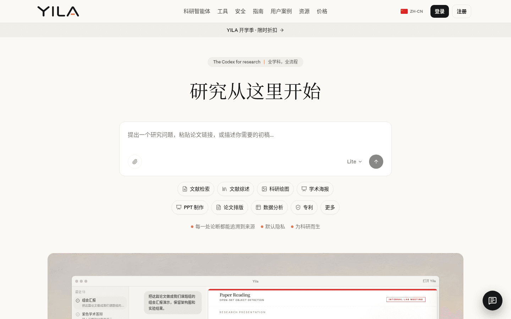Select the 文献检索 chip

click(196, 189)
